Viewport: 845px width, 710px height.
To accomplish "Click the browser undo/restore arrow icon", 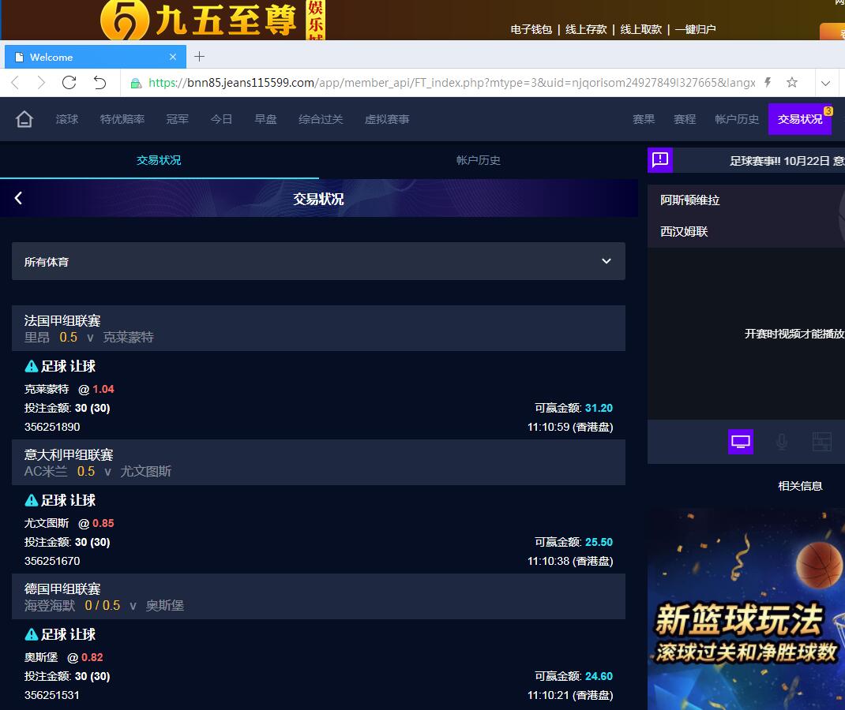I will [x=100, y=83].
